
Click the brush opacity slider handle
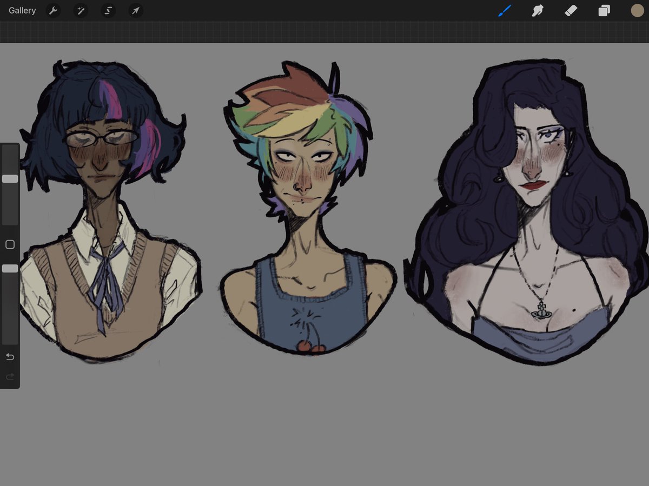[x=10, y=268]
